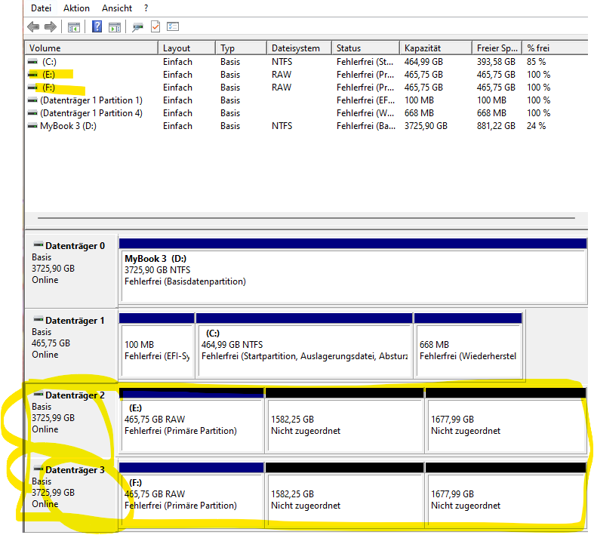This screenshot has height=535, width=594.
Task: Select 1677,99 GB unallocated block on Datenträger 2
Action: (506, 420)
